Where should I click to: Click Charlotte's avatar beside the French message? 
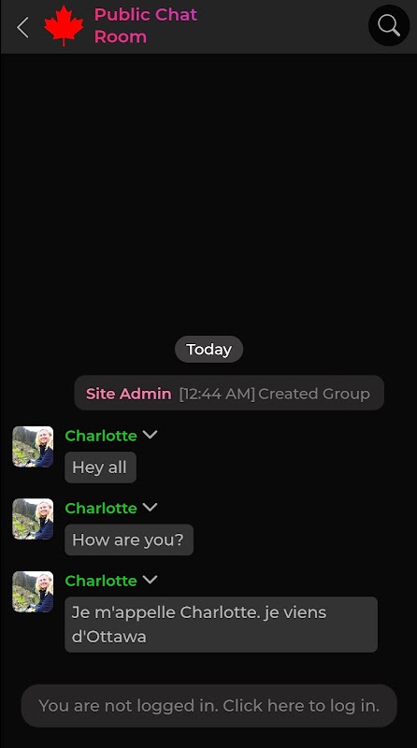[x=33, y=592]
